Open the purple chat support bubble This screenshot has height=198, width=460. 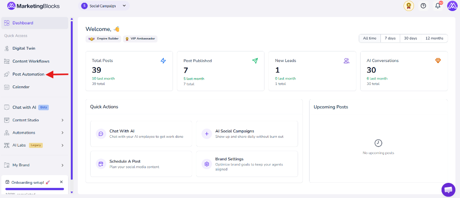[448, 190]
